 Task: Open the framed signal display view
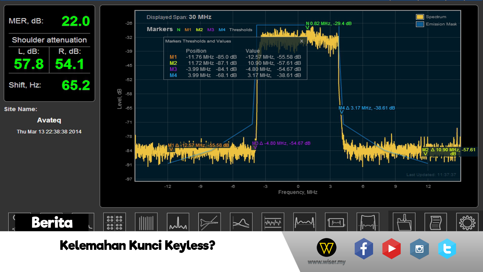point(336,222)
